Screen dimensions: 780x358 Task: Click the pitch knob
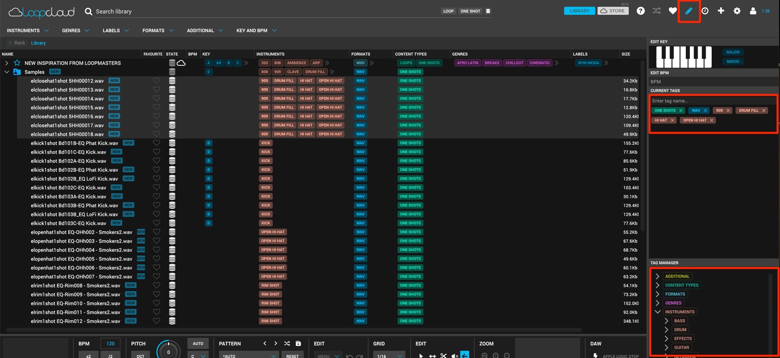click(169, 350)
